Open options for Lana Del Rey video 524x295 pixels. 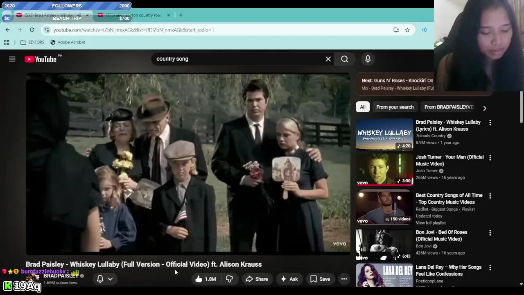(x=490, y=268)
